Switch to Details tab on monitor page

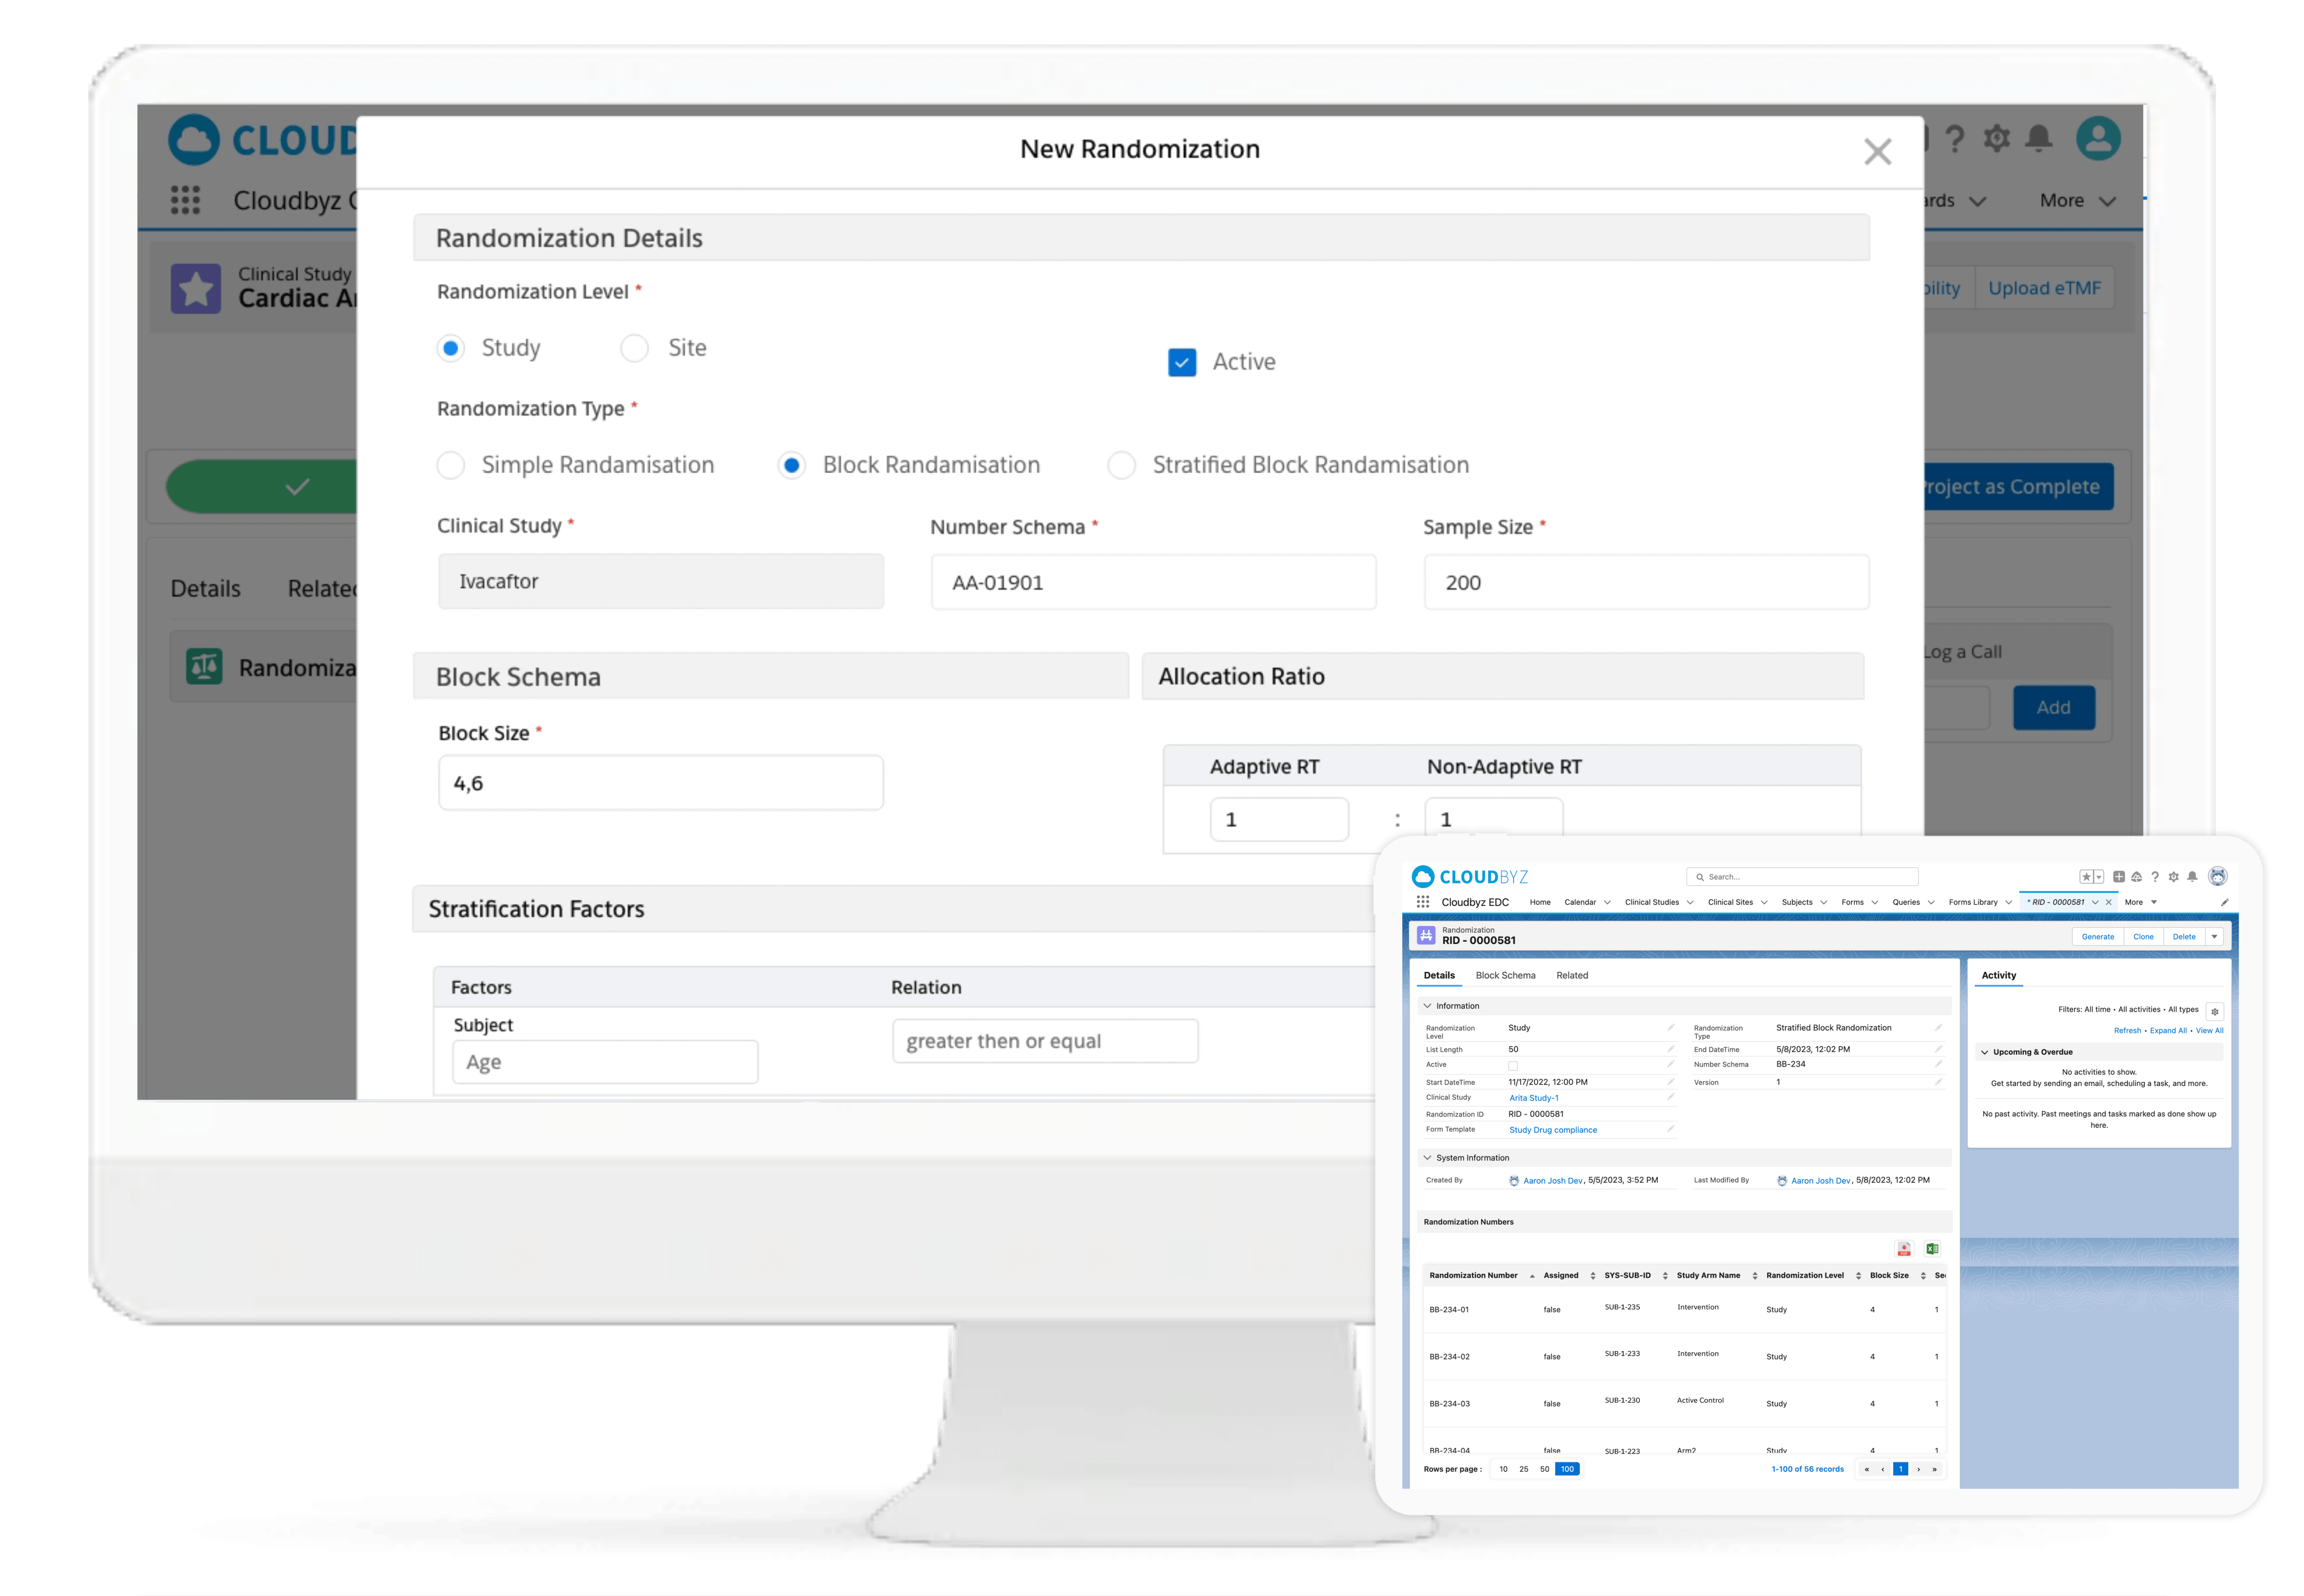[x=205, y=588]
